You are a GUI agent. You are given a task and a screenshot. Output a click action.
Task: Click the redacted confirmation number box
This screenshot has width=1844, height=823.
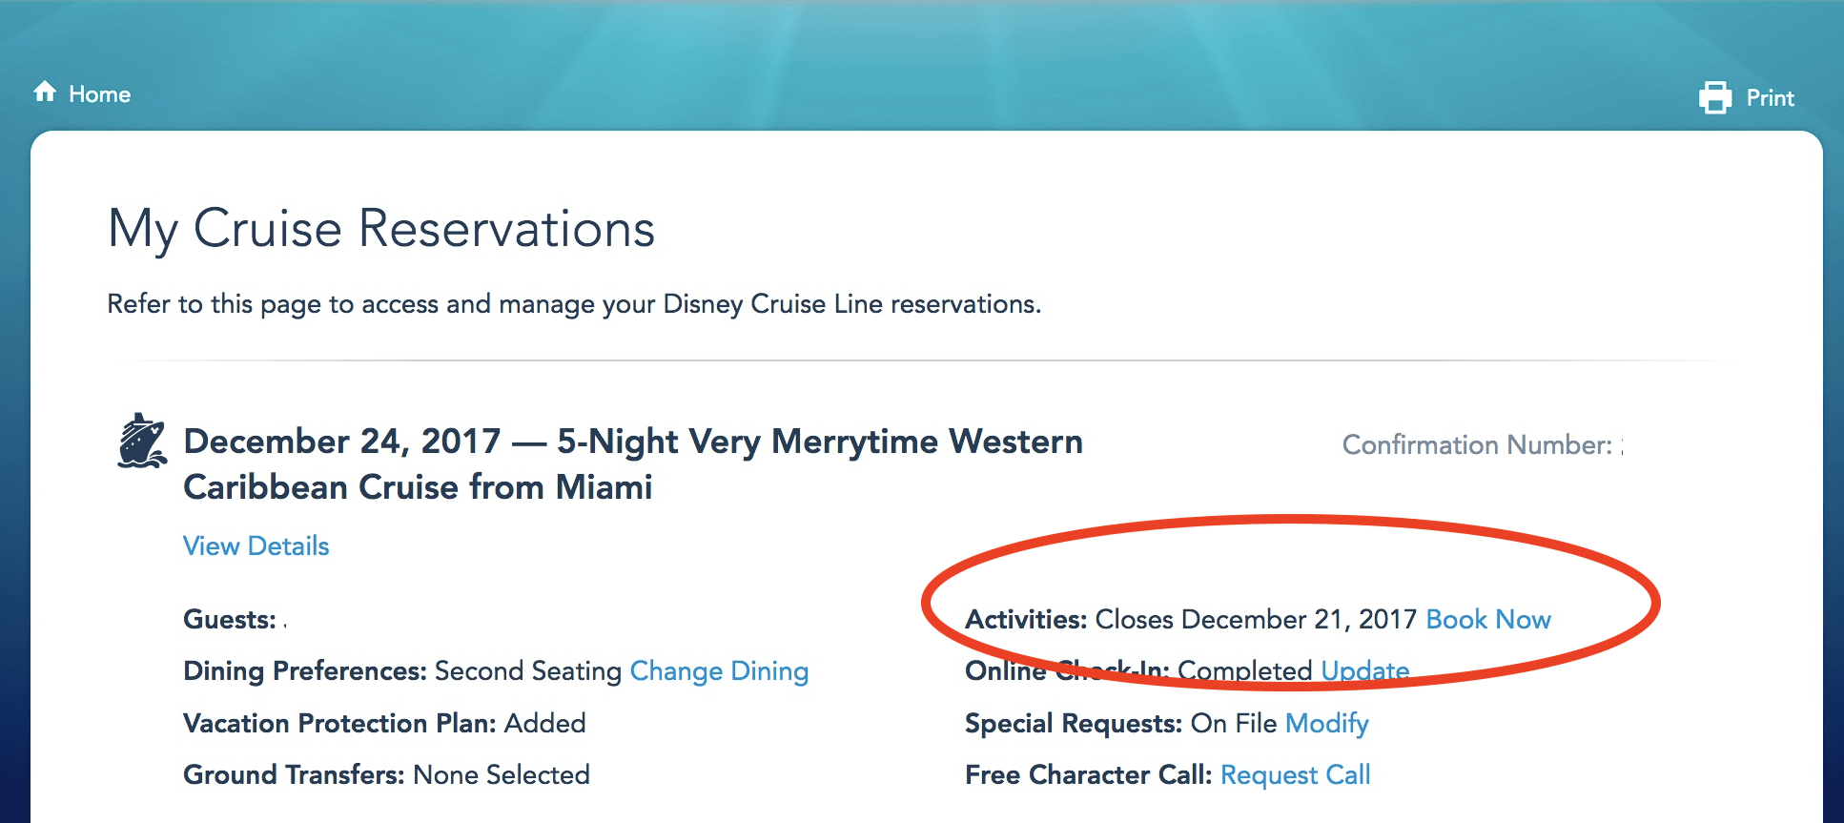1691,444
